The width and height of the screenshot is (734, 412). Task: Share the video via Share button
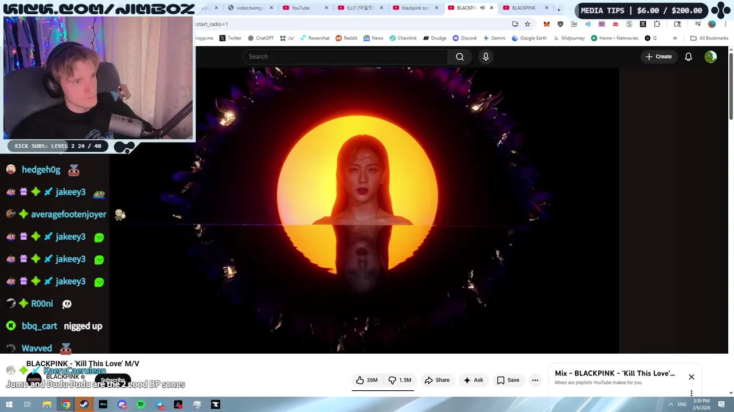click(x=436, y=380)
